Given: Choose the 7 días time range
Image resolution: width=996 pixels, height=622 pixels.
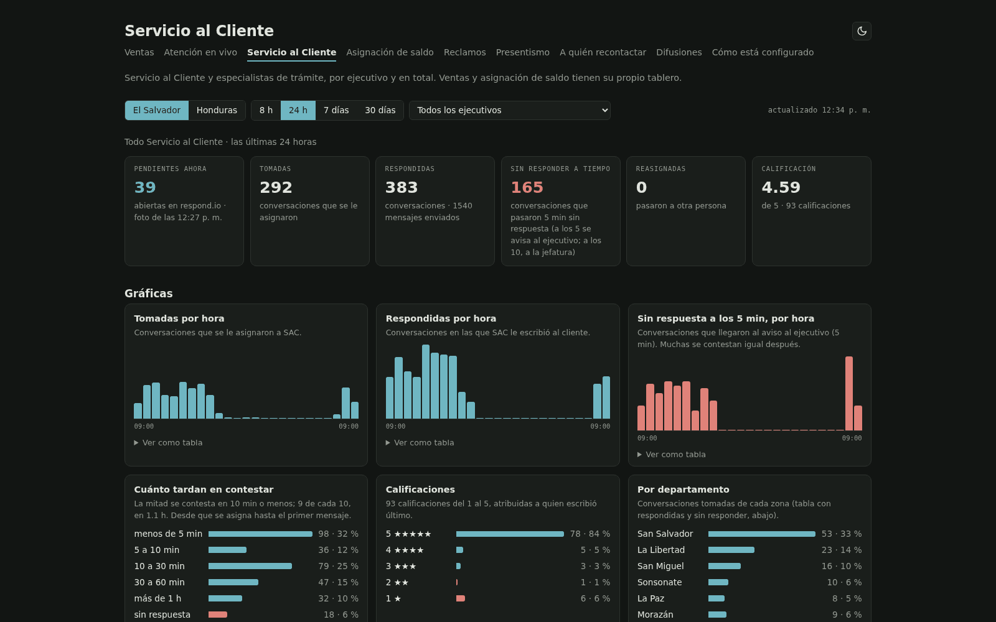Looking at the screenshot, I should click(x=336, y=110).
